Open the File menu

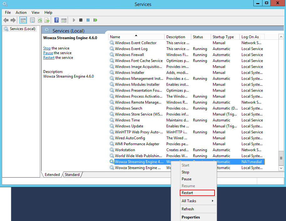point(8,13)
